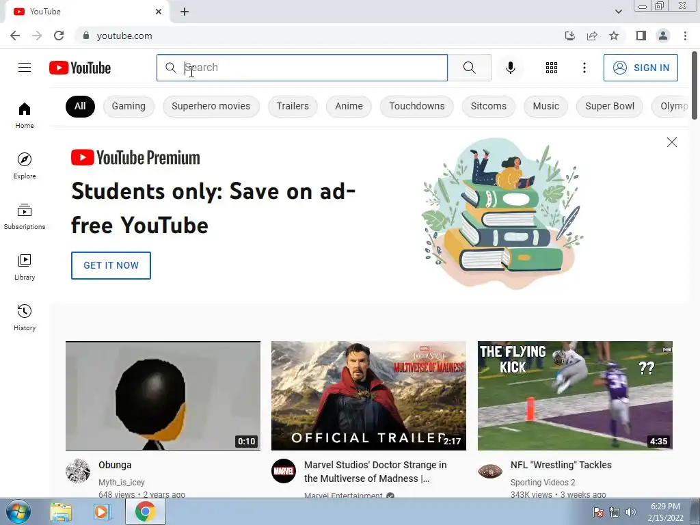Screen dimensions: 700x525
Task: Open History in the sidebar
Action: pyautogui.click(x=25, y=317)
